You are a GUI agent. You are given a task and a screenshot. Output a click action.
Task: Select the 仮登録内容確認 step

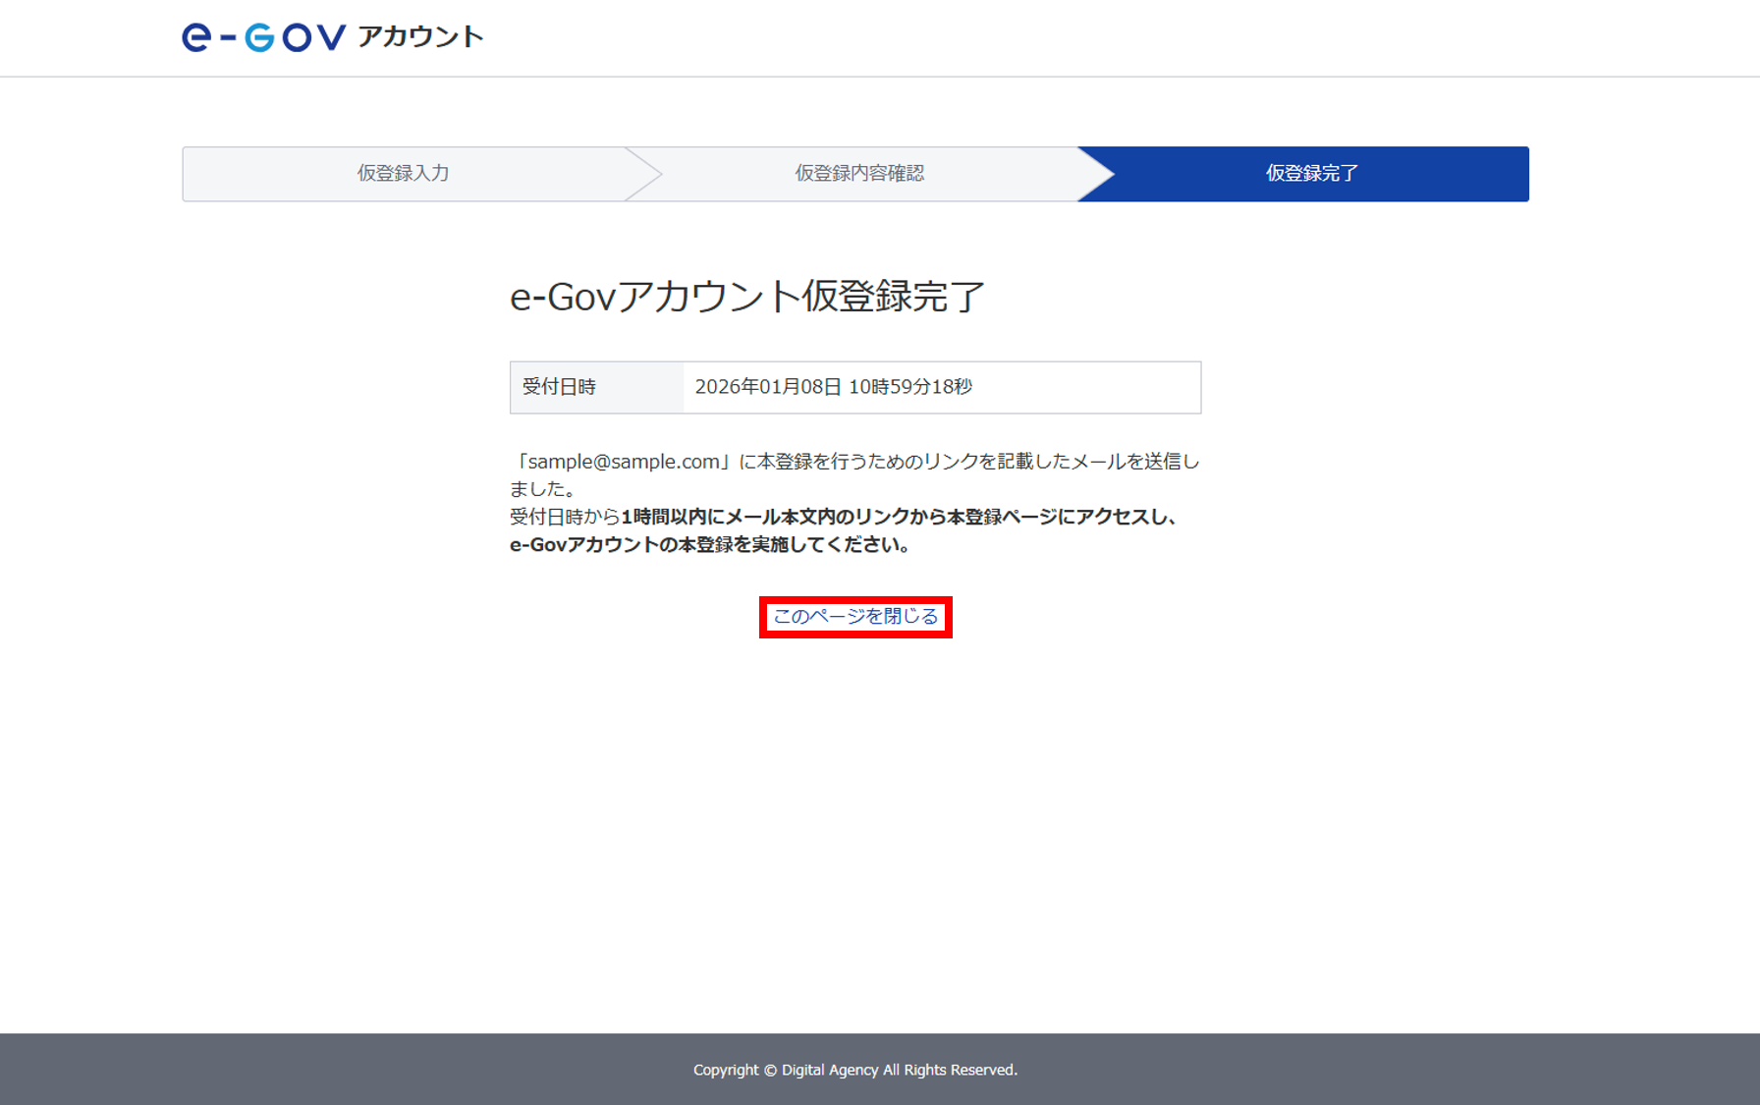859,174
